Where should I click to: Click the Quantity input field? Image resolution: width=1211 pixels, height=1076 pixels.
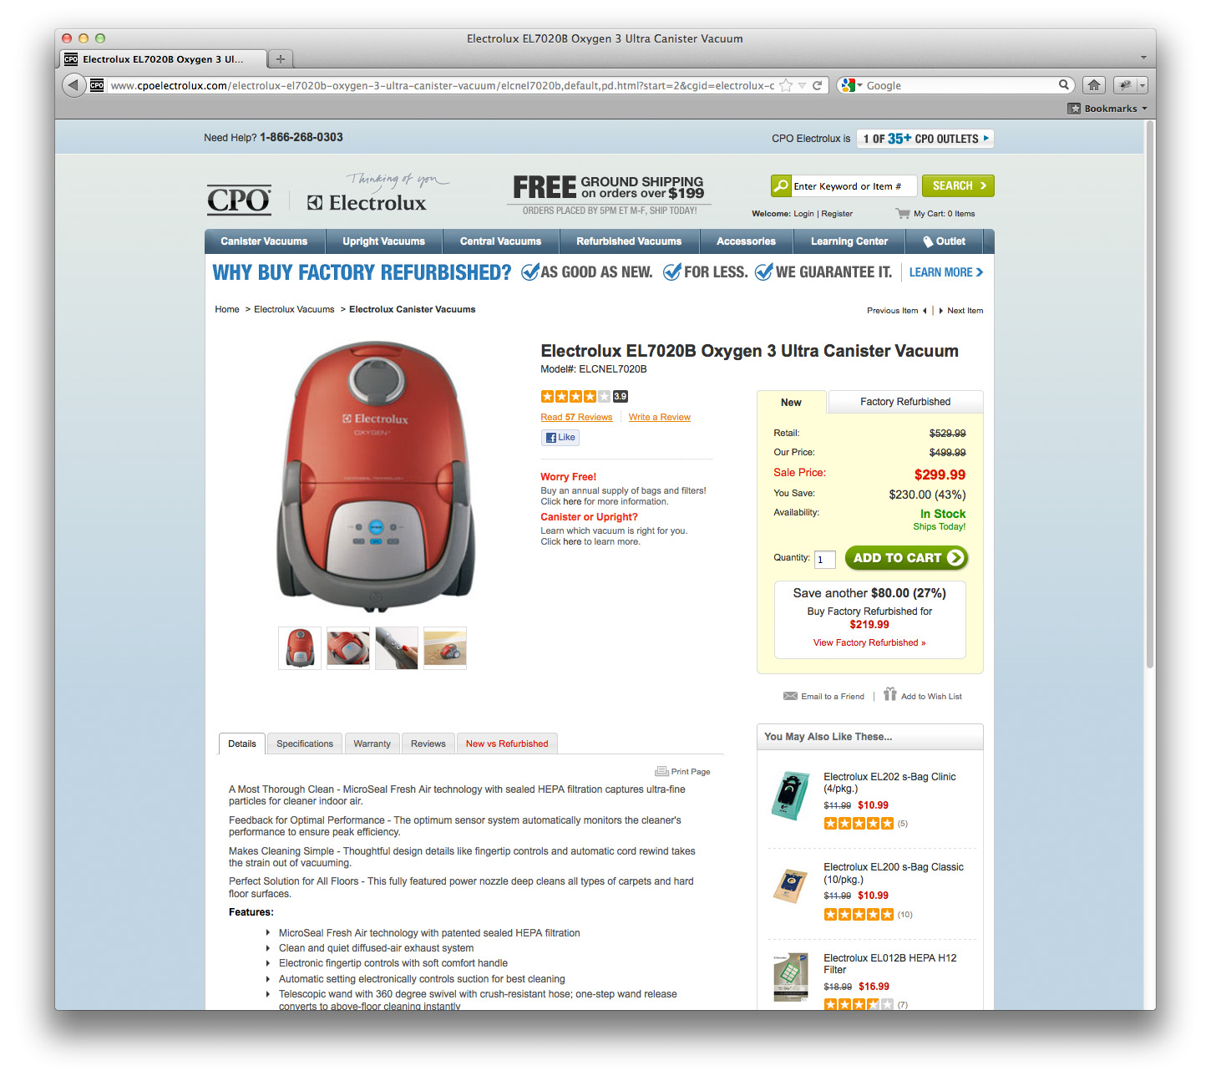click(825, 560)
